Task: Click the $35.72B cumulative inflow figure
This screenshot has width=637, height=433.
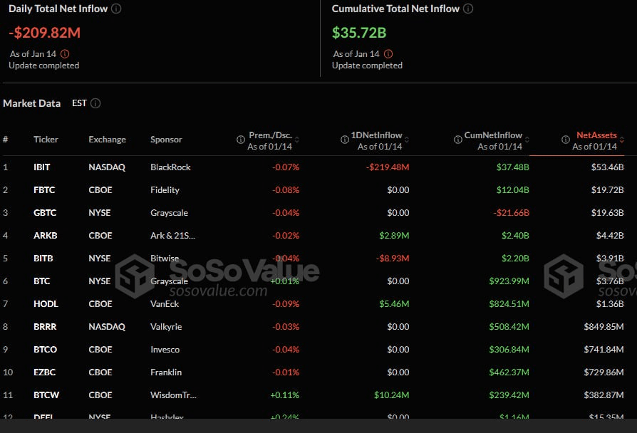Action: [359, 33]
